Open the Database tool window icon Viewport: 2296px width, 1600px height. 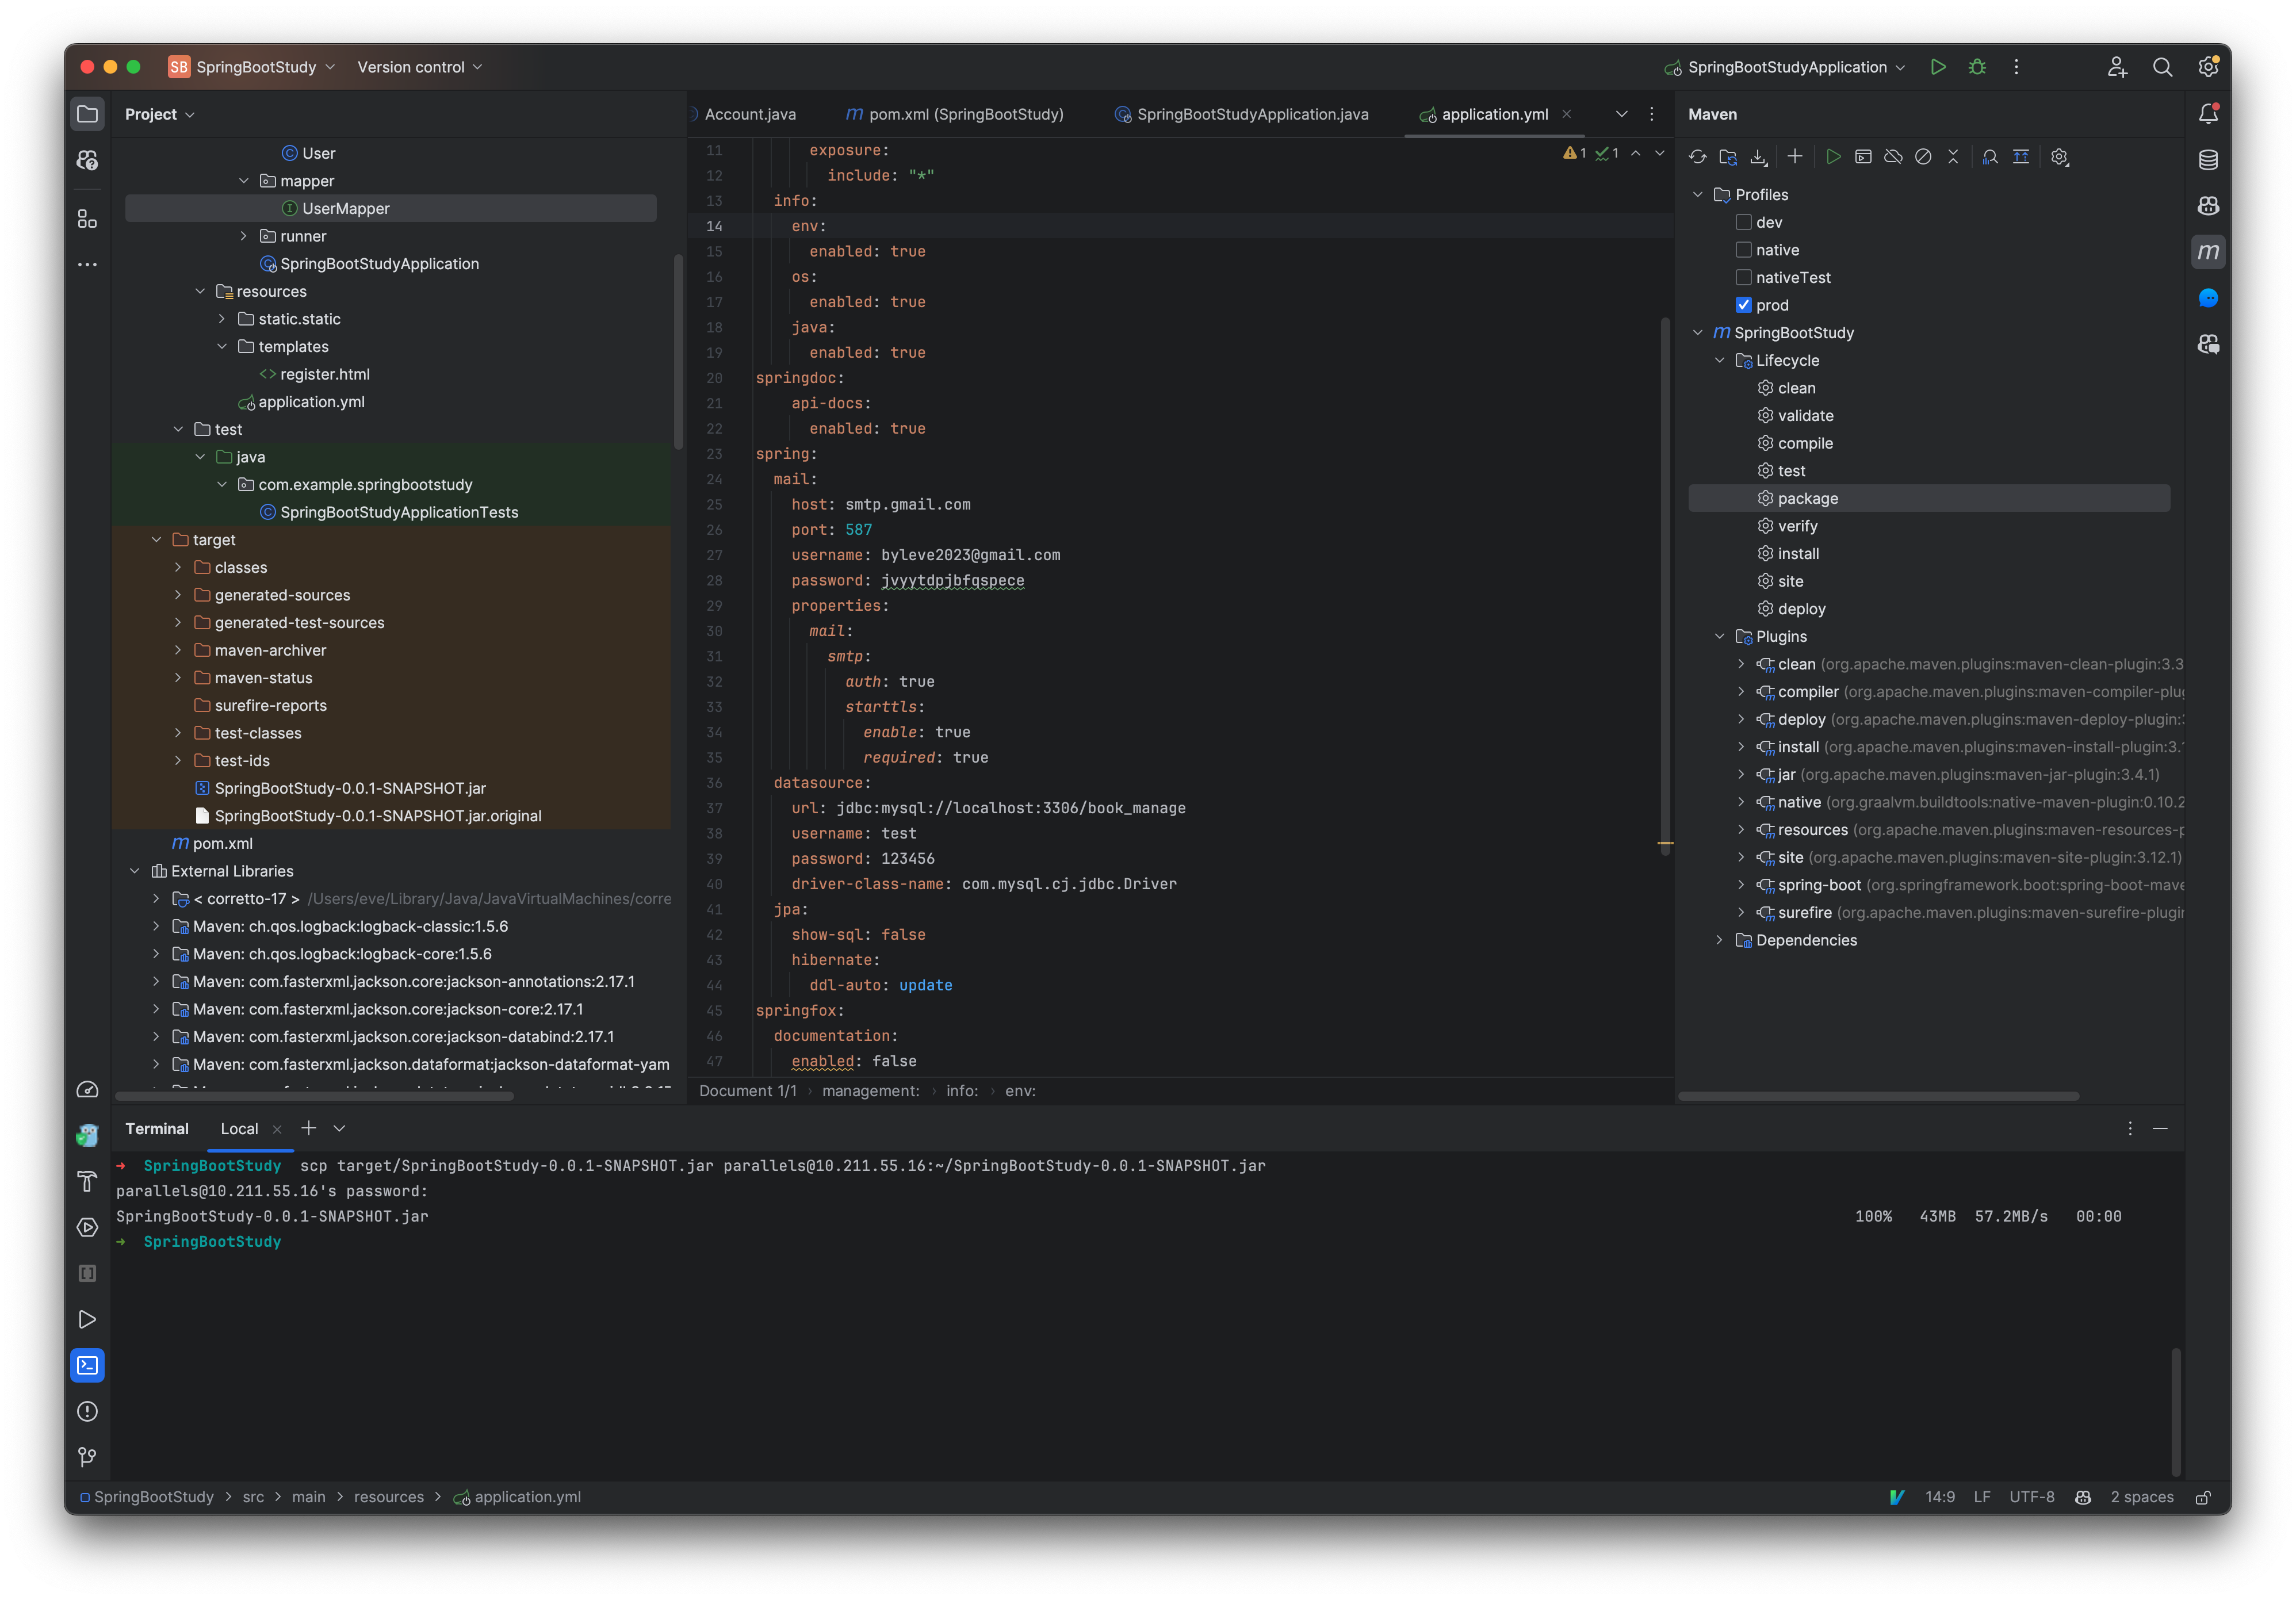pos(2208,160)
